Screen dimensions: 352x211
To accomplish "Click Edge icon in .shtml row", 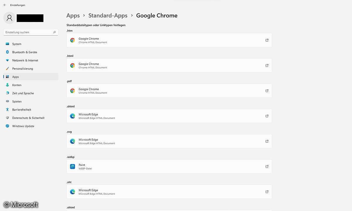I will pyautogui.click(x=72, y=116).
